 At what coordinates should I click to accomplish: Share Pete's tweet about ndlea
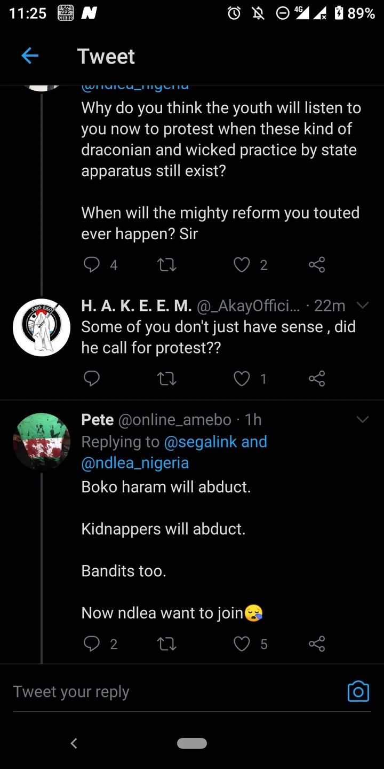316,644
